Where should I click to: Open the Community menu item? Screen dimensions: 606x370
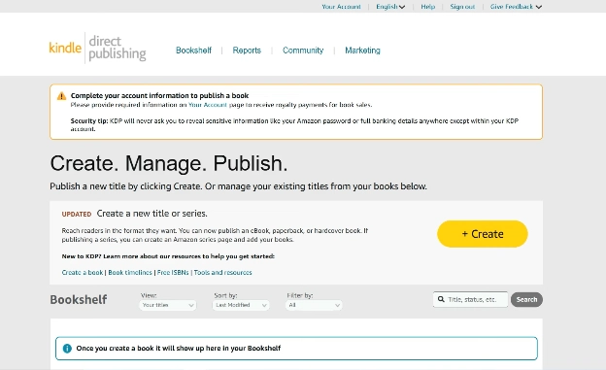[x=303, y=50]
